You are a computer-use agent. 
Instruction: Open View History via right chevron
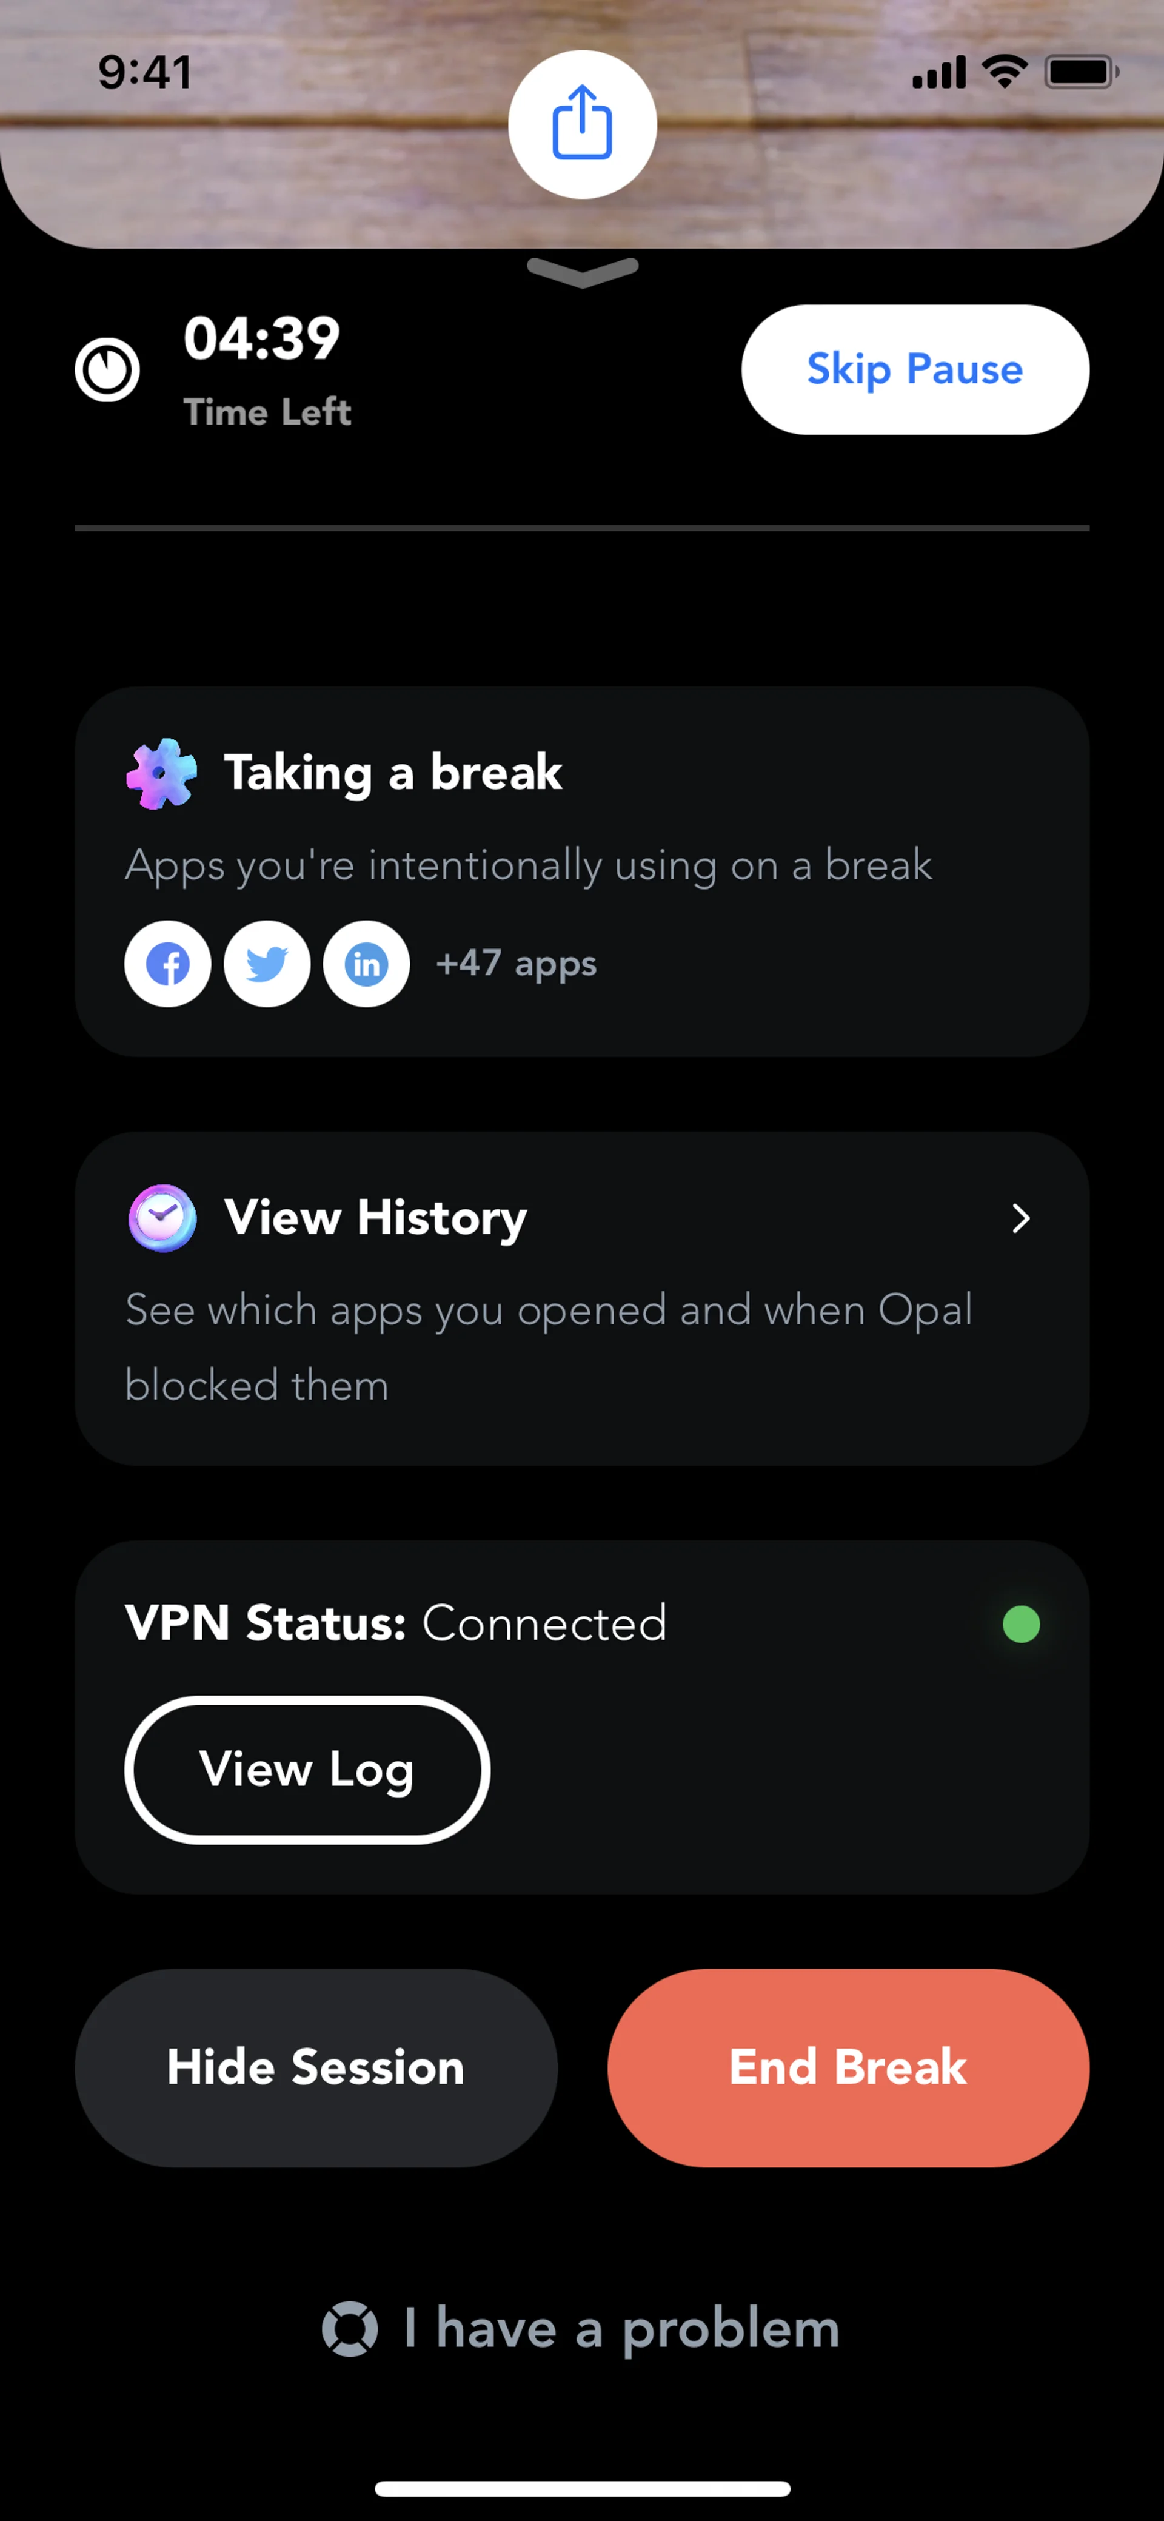click(1020, 1218)
